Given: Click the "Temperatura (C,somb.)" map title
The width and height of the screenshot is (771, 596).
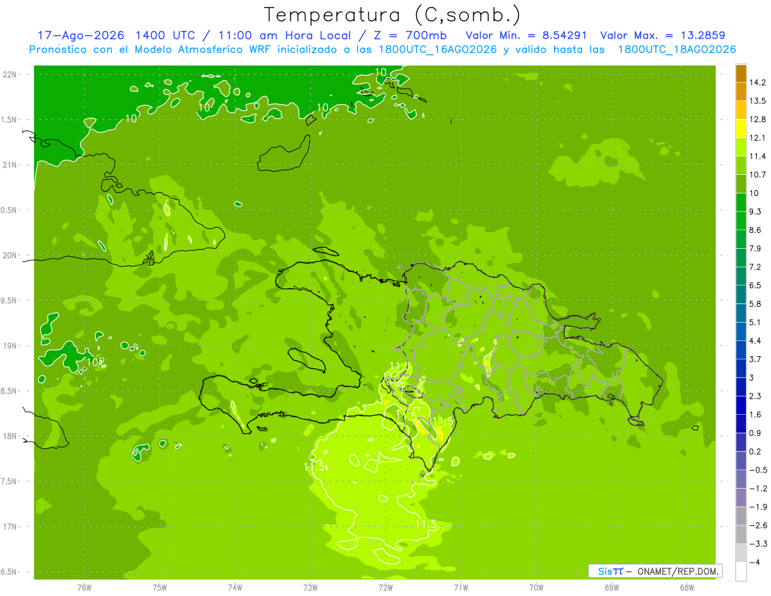Looking at the screenshot, I should [x=392, y=15].
